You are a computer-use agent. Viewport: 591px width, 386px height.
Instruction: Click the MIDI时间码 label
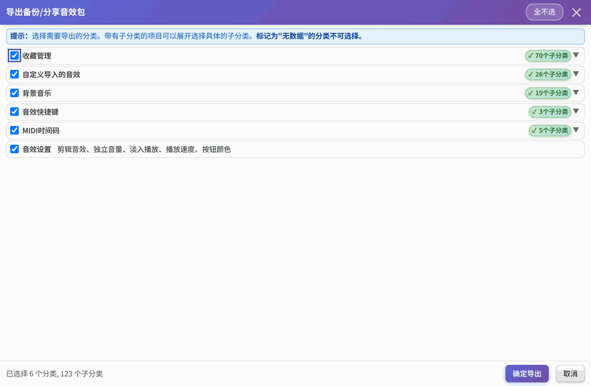point(41,131)
